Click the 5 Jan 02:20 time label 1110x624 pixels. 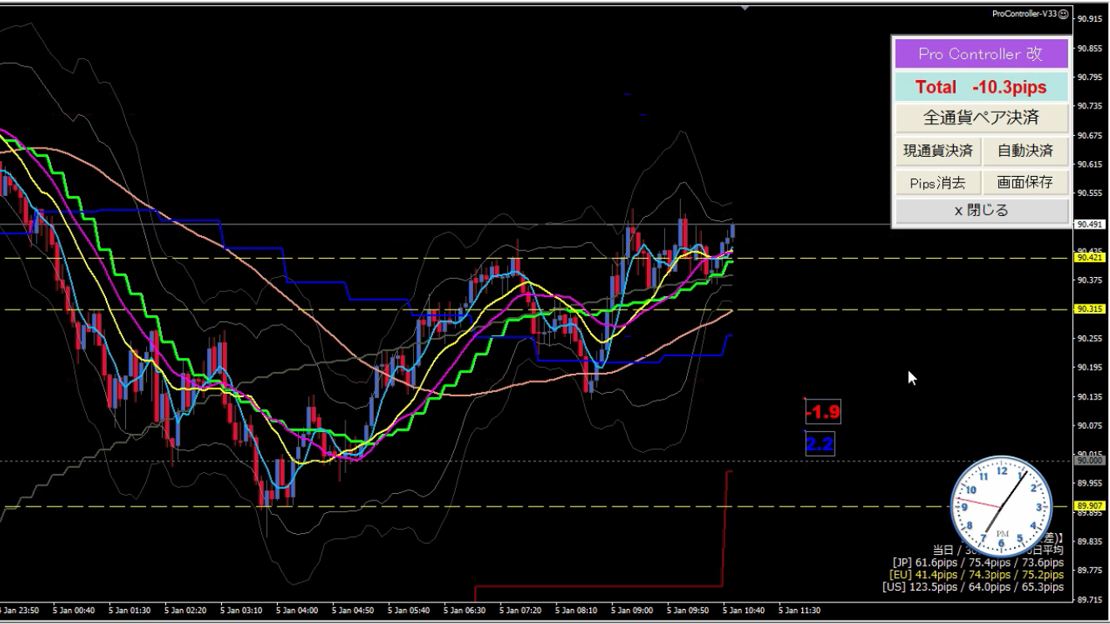tap(186, 611)
